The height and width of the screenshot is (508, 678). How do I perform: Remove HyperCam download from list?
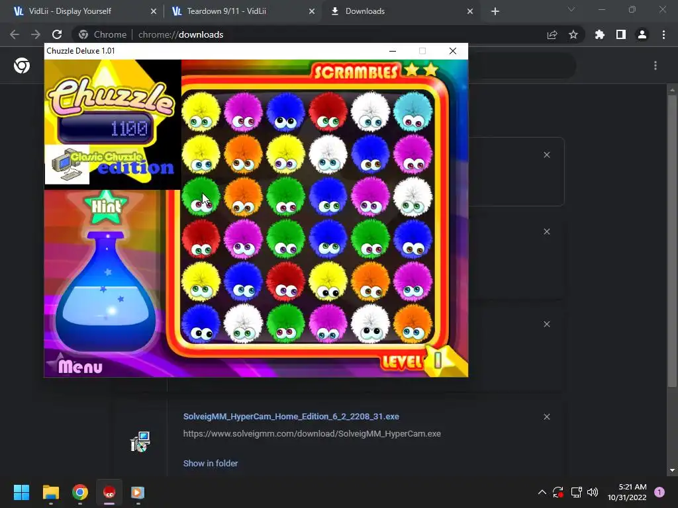click(547, 417)
